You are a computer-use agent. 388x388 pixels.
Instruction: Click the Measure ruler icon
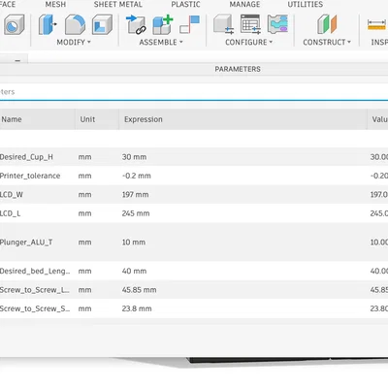tap(377, 25)
